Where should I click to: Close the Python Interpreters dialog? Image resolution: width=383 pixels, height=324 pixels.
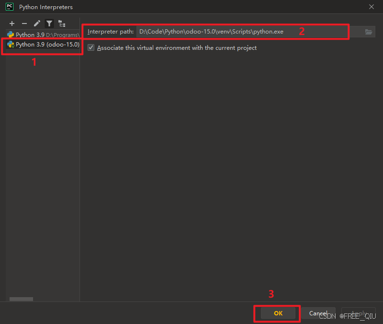[372, 7]
